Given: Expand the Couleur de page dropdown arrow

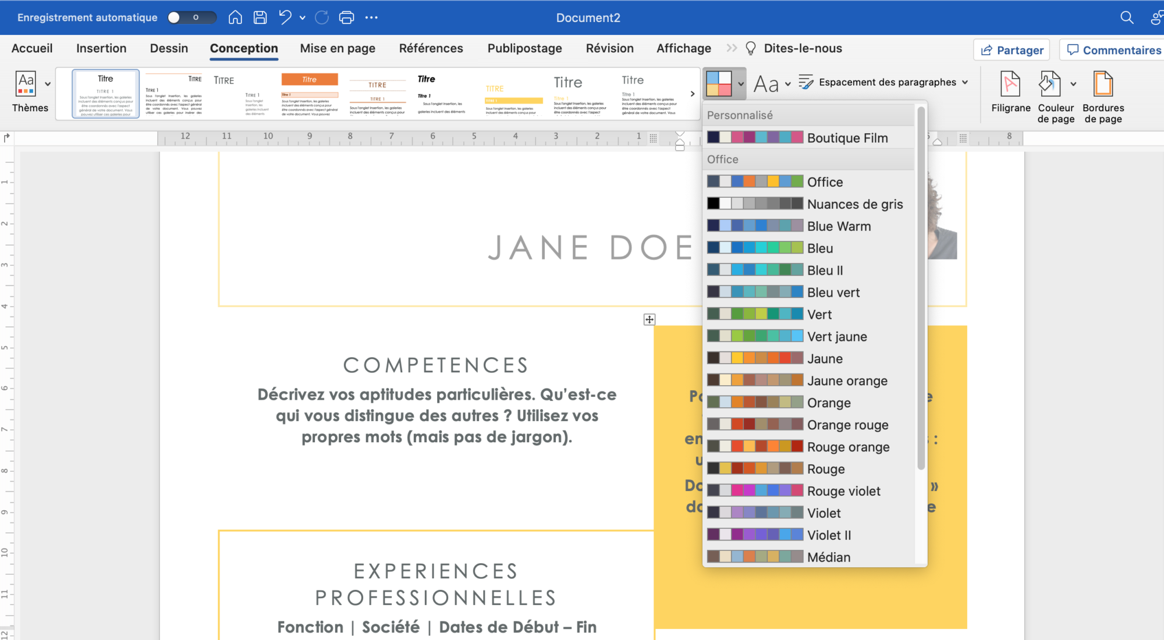Looking at the screenshot, I should pos(1073,84).
